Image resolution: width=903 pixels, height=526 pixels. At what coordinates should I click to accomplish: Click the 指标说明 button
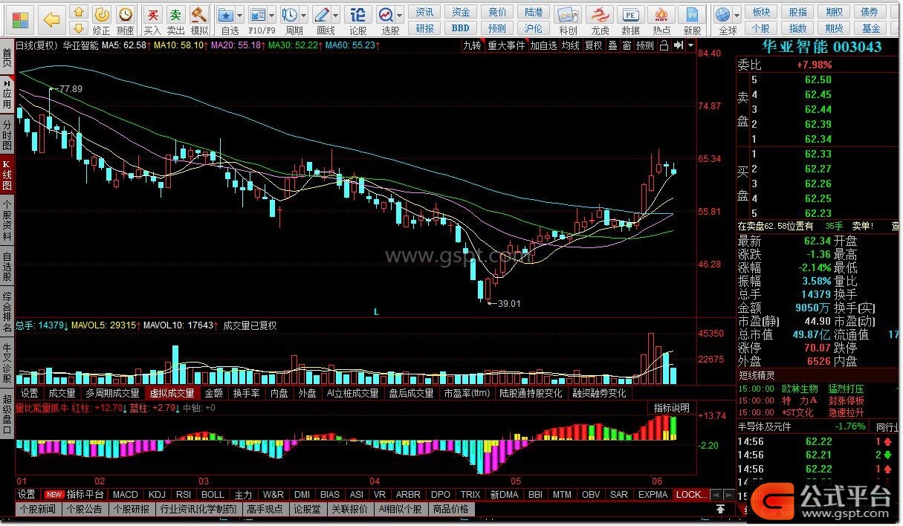(x=671, y=408)
